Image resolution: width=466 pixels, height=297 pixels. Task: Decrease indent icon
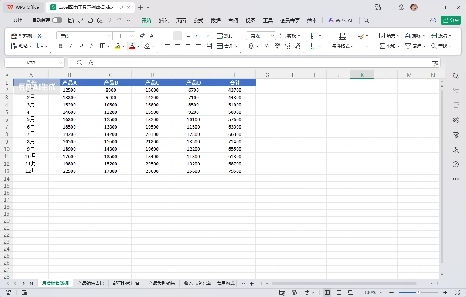(198, 36)
